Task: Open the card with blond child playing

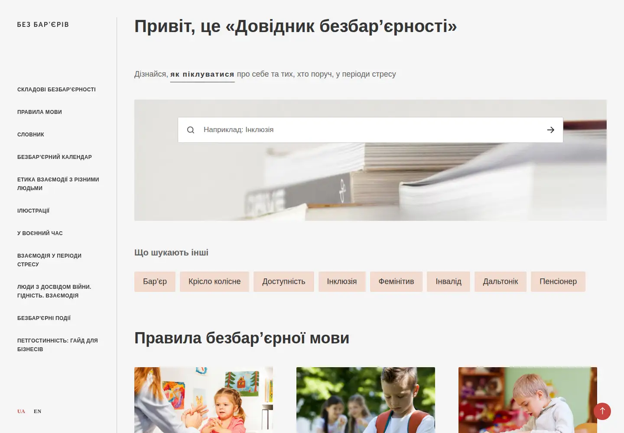Action: coord(528,400)
